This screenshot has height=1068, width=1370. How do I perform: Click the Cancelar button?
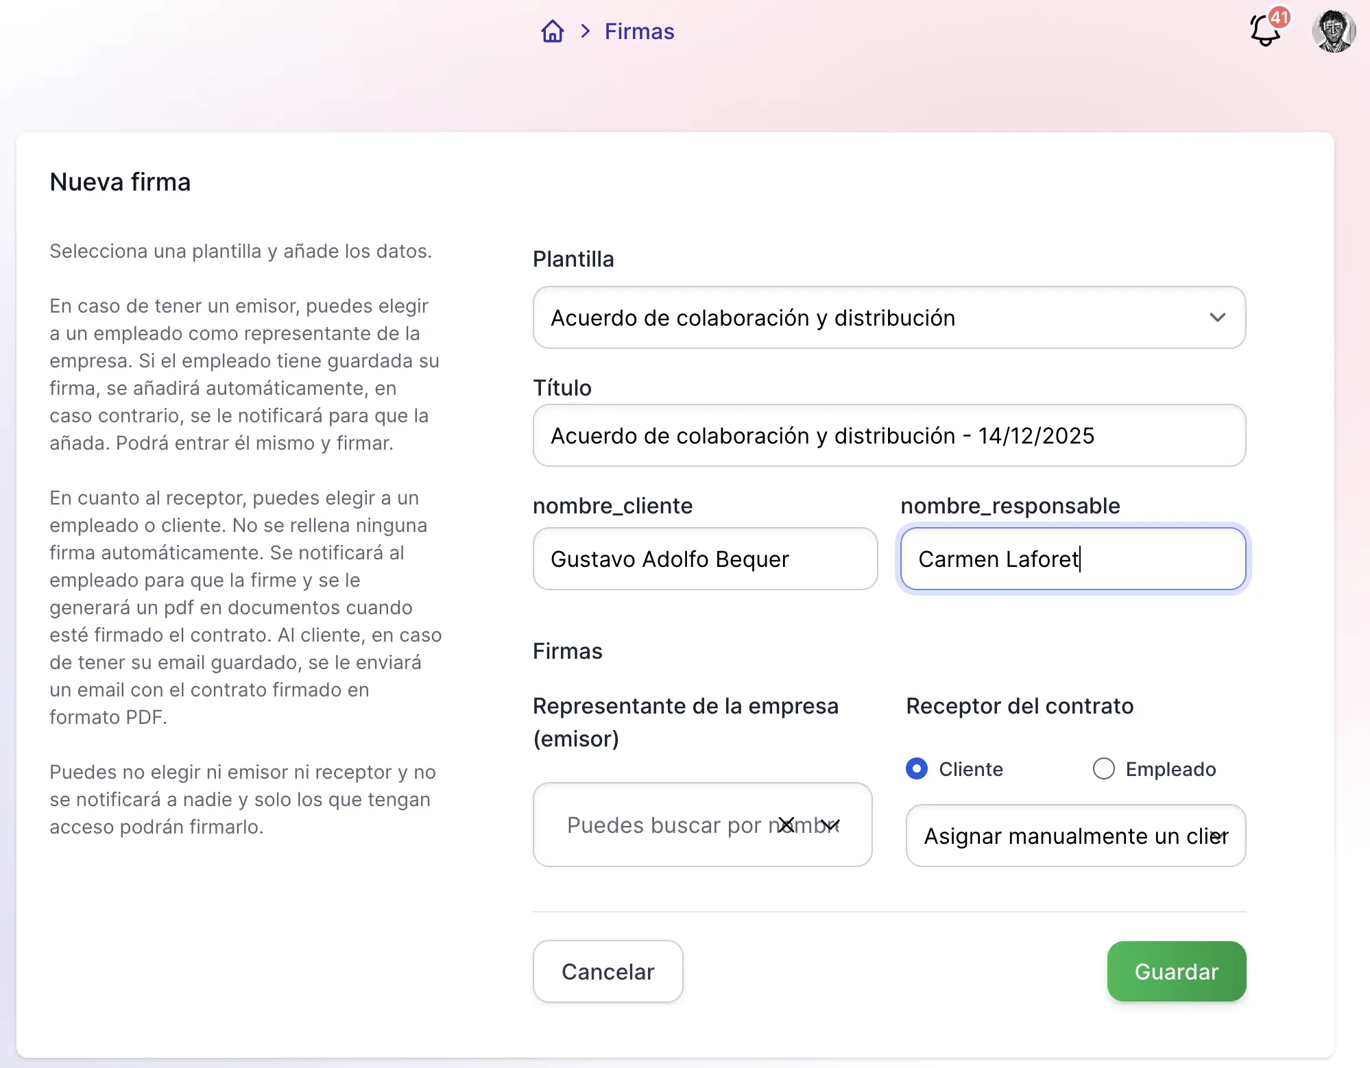pyautogui.click(x=608, y=971)
